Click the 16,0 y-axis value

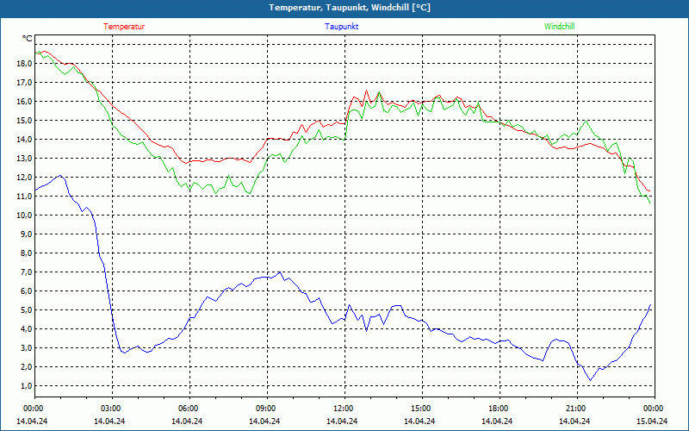pos(24,101)
